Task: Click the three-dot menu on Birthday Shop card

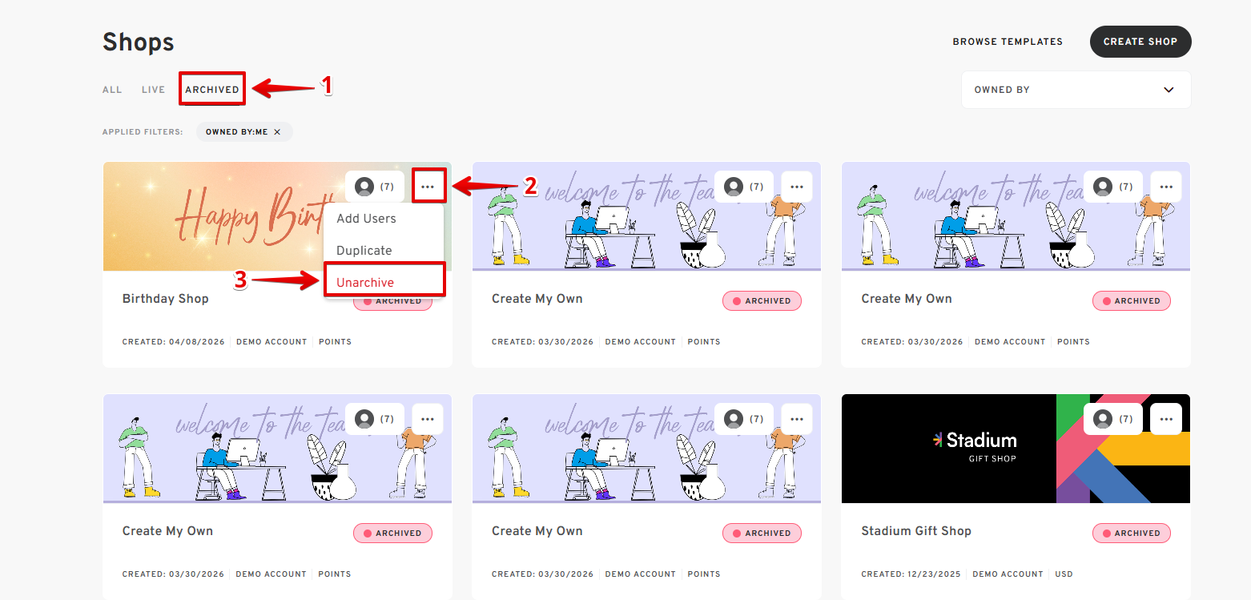Action: (x=428, y=187)
